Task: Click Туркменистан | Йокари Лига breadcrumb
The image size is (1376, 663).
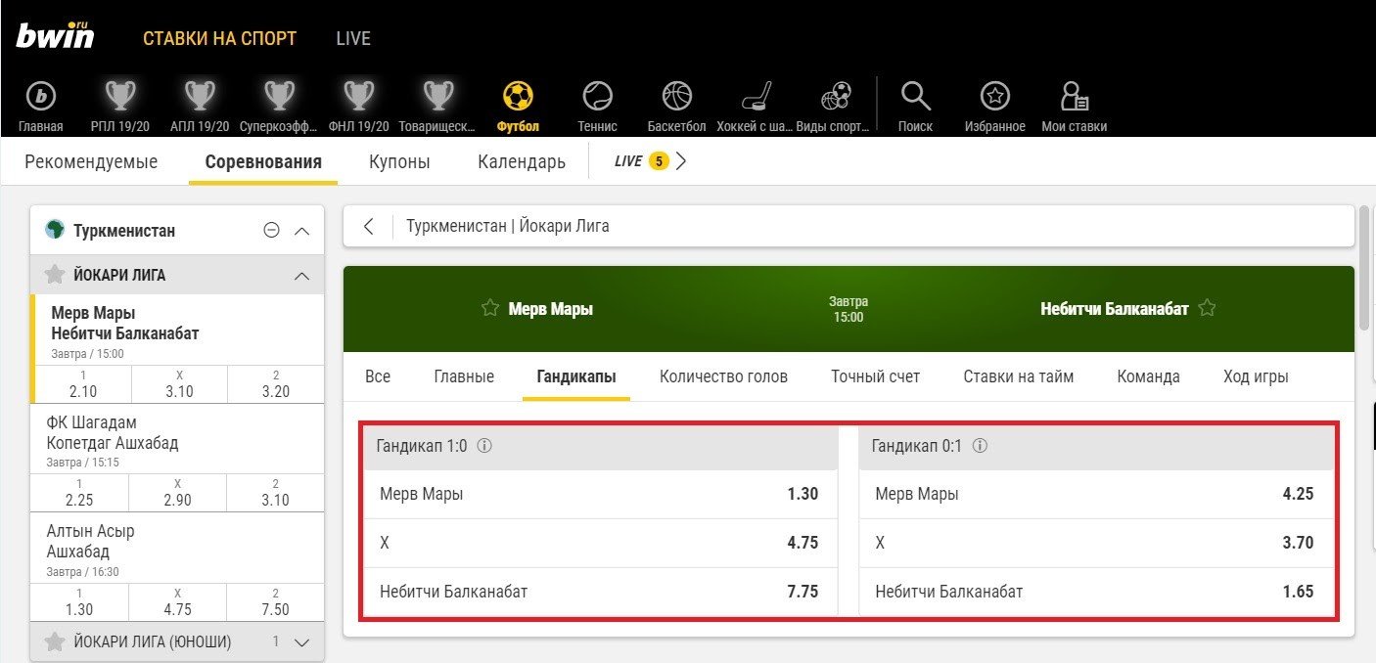Action: tap(507, 226)
